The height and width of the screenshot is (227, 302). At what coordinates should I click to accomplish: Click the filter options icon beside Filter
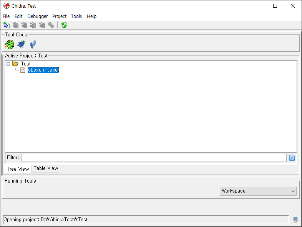[292, 158]
